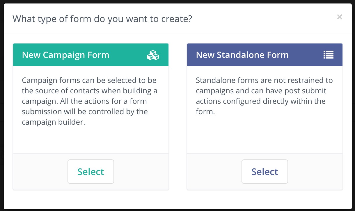Select the New Standalone Form option
The image size is (355, 211).
[x=265, y=172]
